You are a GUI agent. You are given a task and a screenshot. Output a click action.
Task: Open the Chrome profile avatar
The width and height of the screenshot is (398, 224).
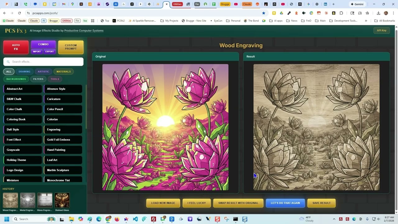[x=386, y=13]
